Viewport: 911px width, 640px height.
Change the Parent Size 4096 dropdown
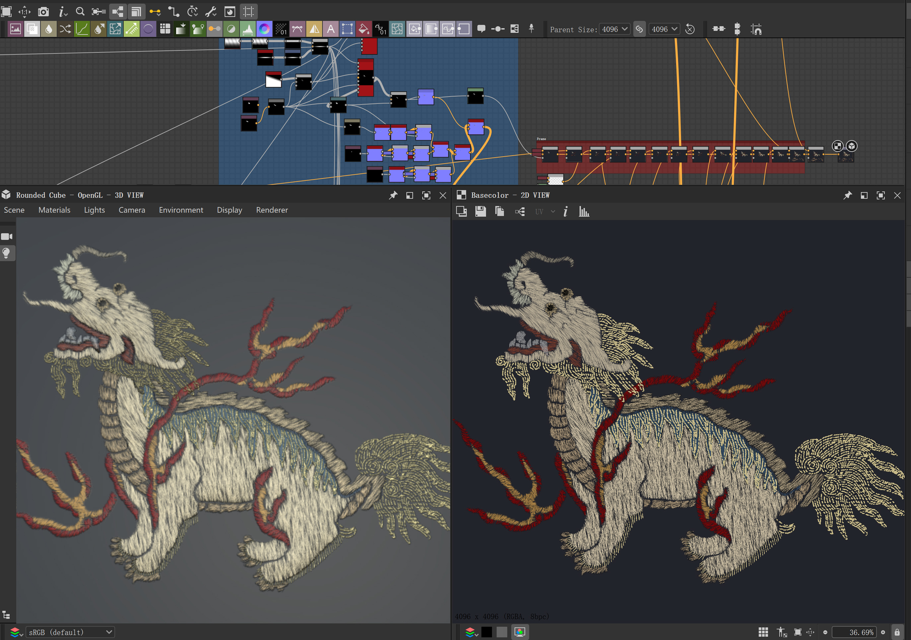click(x=614, y=29)
